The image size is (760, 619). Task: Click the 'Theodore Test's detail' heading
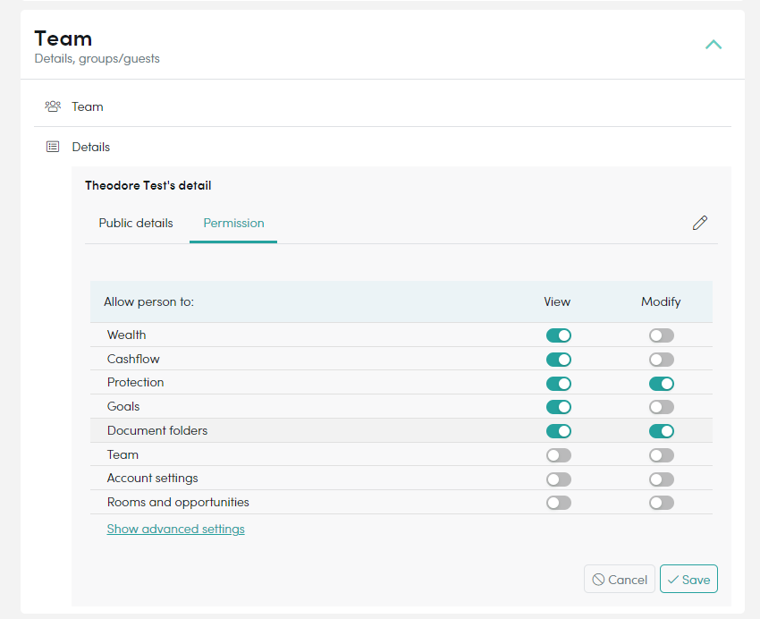coord(148,186)
